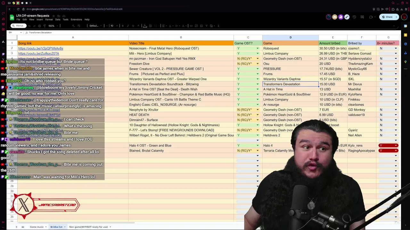Increase font size with plus button

click(117, 26)
